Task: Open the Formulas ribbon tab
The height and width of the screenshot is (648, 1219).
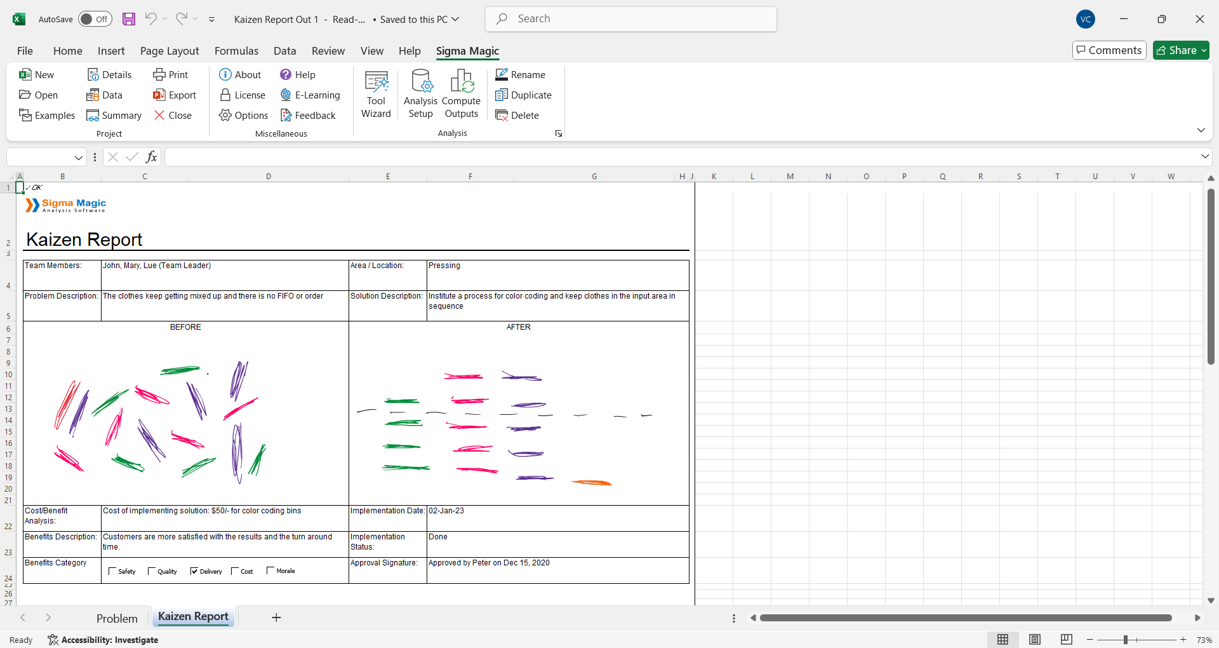Action: pos(236,51)
